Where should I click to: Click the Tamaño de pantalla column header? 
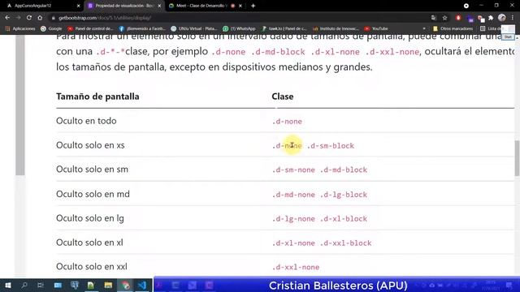[97, 97]
